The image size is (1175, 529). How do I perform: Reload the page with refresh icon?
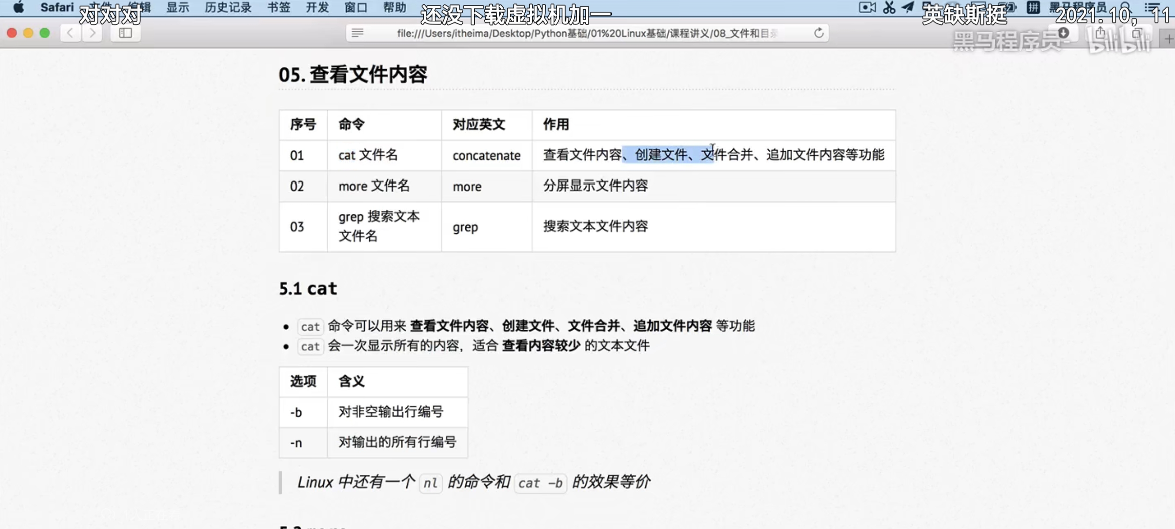pyautogui.click(x=819, y=33)
